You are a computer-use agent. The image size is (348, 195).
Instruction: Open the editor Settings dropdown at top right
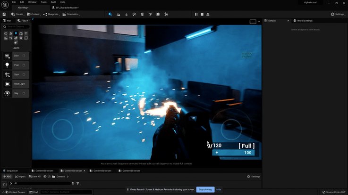tap(337, 14)
